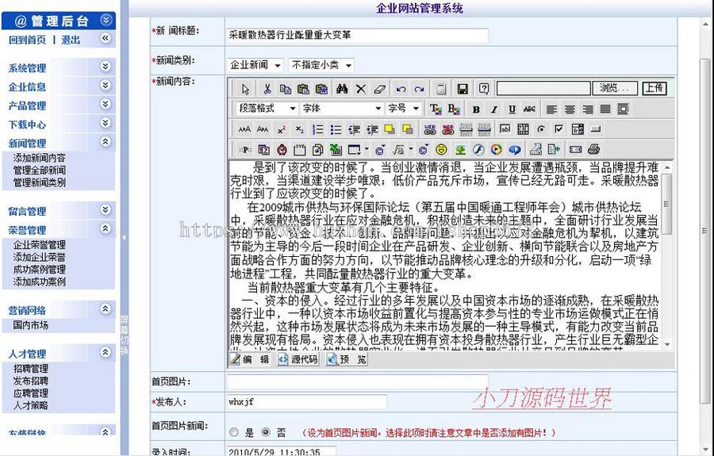The height and width of the screenshot is (456, 714).
Task: Collapse 荣誉管理 sidebar section
Action: (x=106, y=228)
